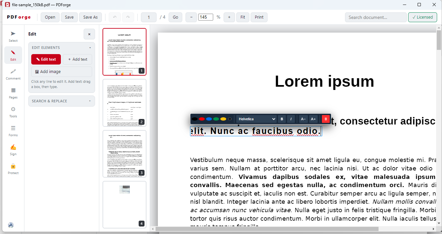Toggle bold on the text toolbar
442x234 pixels.
click(282, 119)
